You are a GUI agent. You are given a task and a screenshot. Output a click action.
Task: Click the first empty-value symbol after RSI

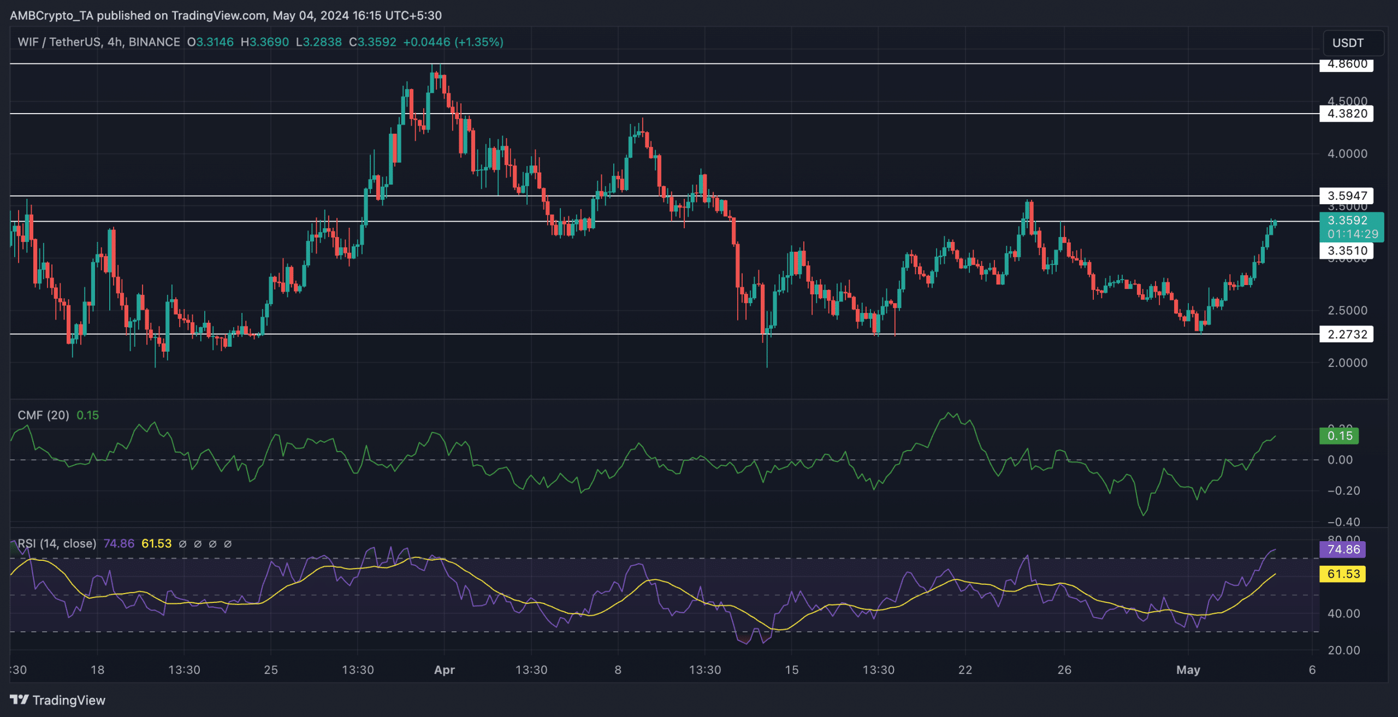(x=183, y=544)
